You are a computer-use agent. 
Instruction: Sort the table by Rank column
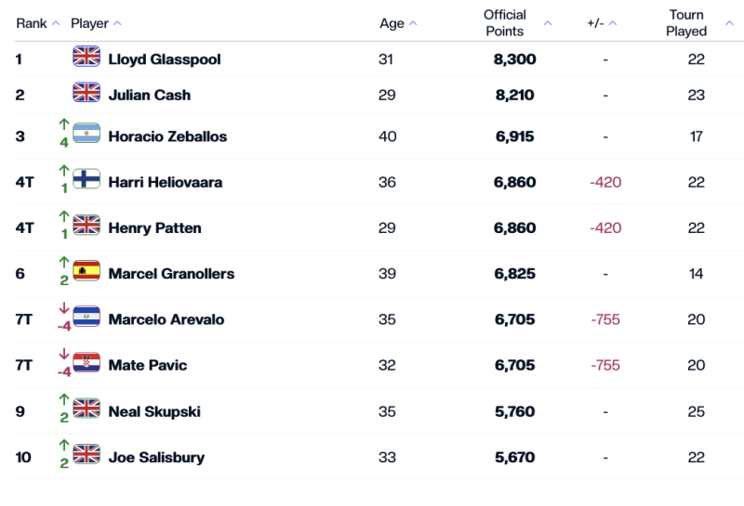pyautogui.click(x=37, y=23)
